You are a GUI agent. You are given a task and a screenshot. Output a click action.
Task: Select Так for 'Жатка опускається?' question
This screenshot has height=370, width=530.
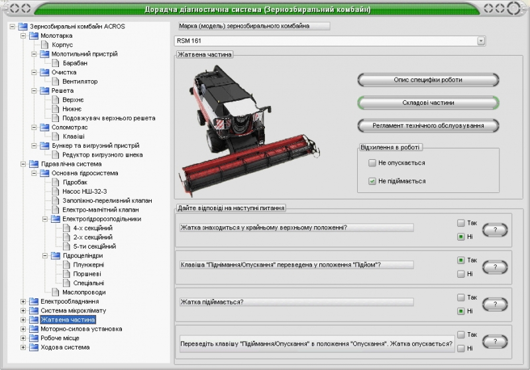(460, 334)
